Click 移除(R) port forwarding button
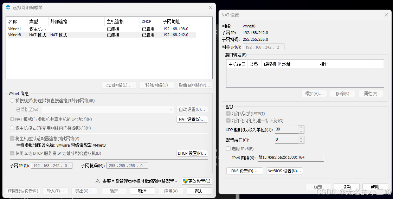This screenshot has width=393, height=199. tap(343, 94)
